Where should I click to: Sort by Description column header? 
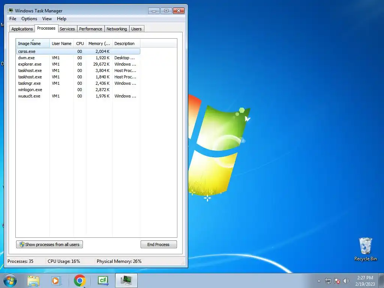click(126, 43)
